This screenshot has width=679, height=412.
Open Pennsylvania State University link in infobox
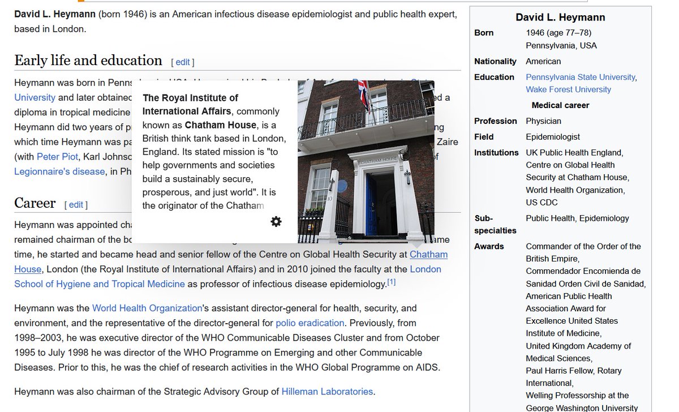581,77
